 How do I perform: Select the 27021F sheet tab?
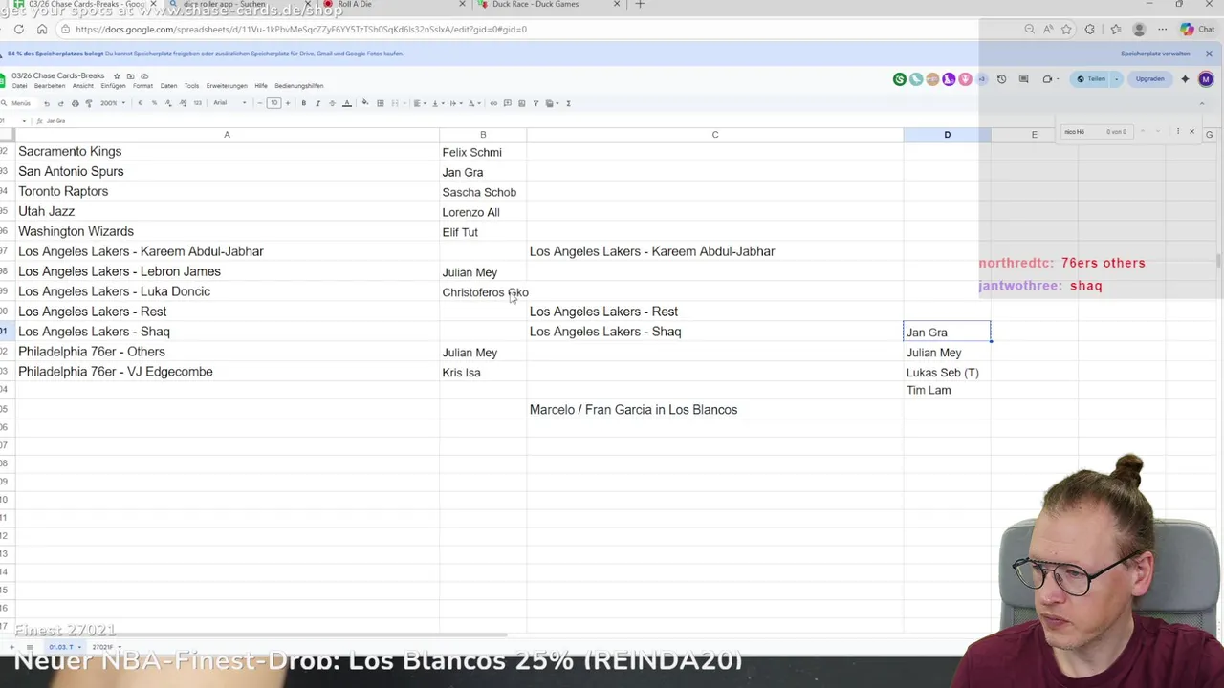coord(104,647)
